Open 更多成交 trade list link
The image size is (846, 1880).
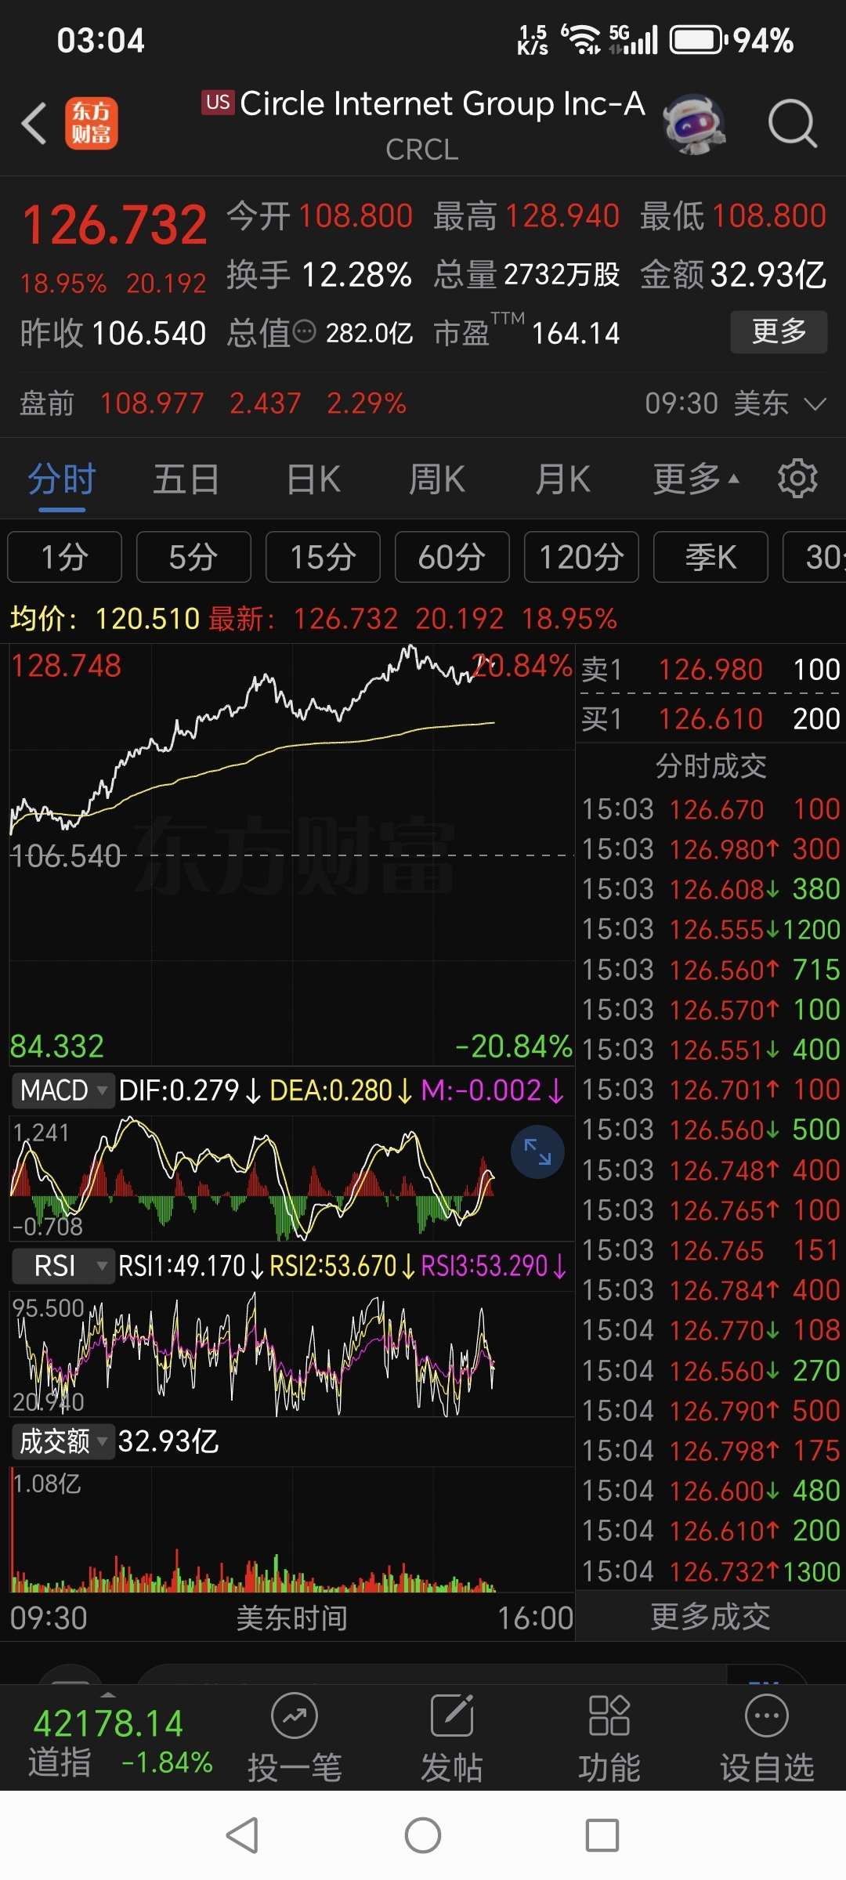(x=710, y=1617)
